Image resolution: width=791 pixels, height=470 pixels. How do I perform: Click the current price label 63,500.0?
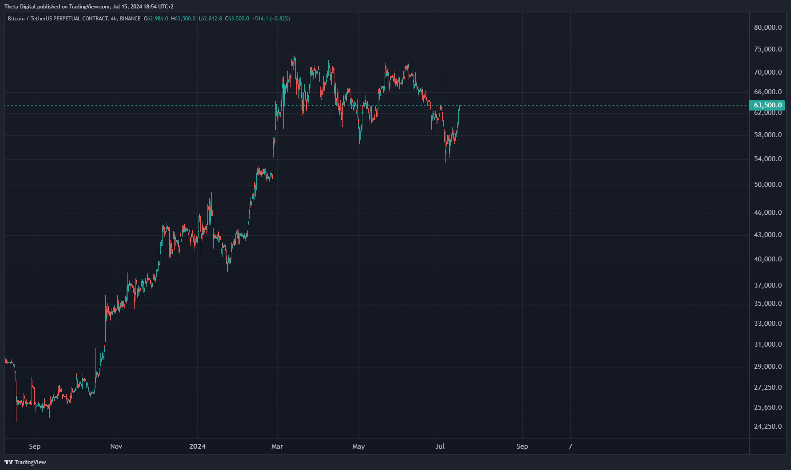tap(767, 105)
